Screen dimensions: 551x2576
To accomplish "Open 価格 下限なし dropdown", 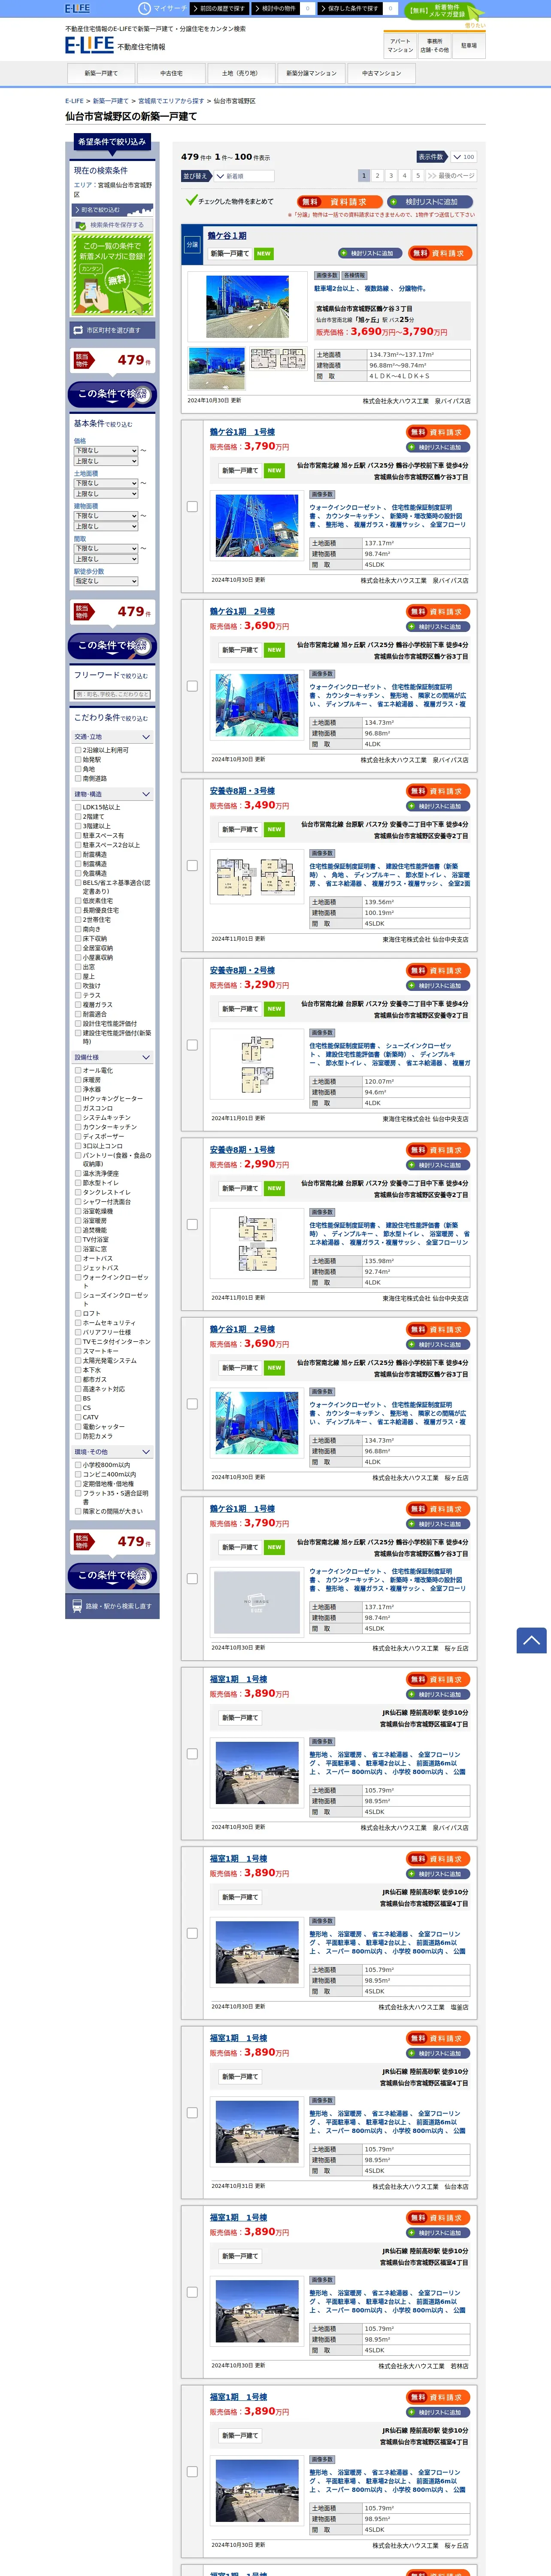I will [106, 451].
